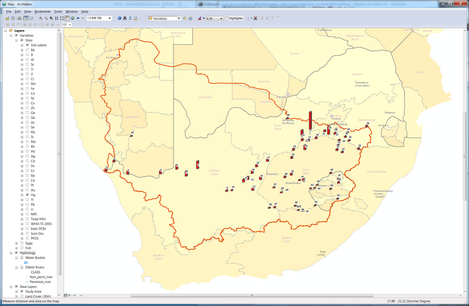This screenshot has width=469, height=306.
Task: Toggle the Hydrology group checkbox
Action: click(16, 253)
